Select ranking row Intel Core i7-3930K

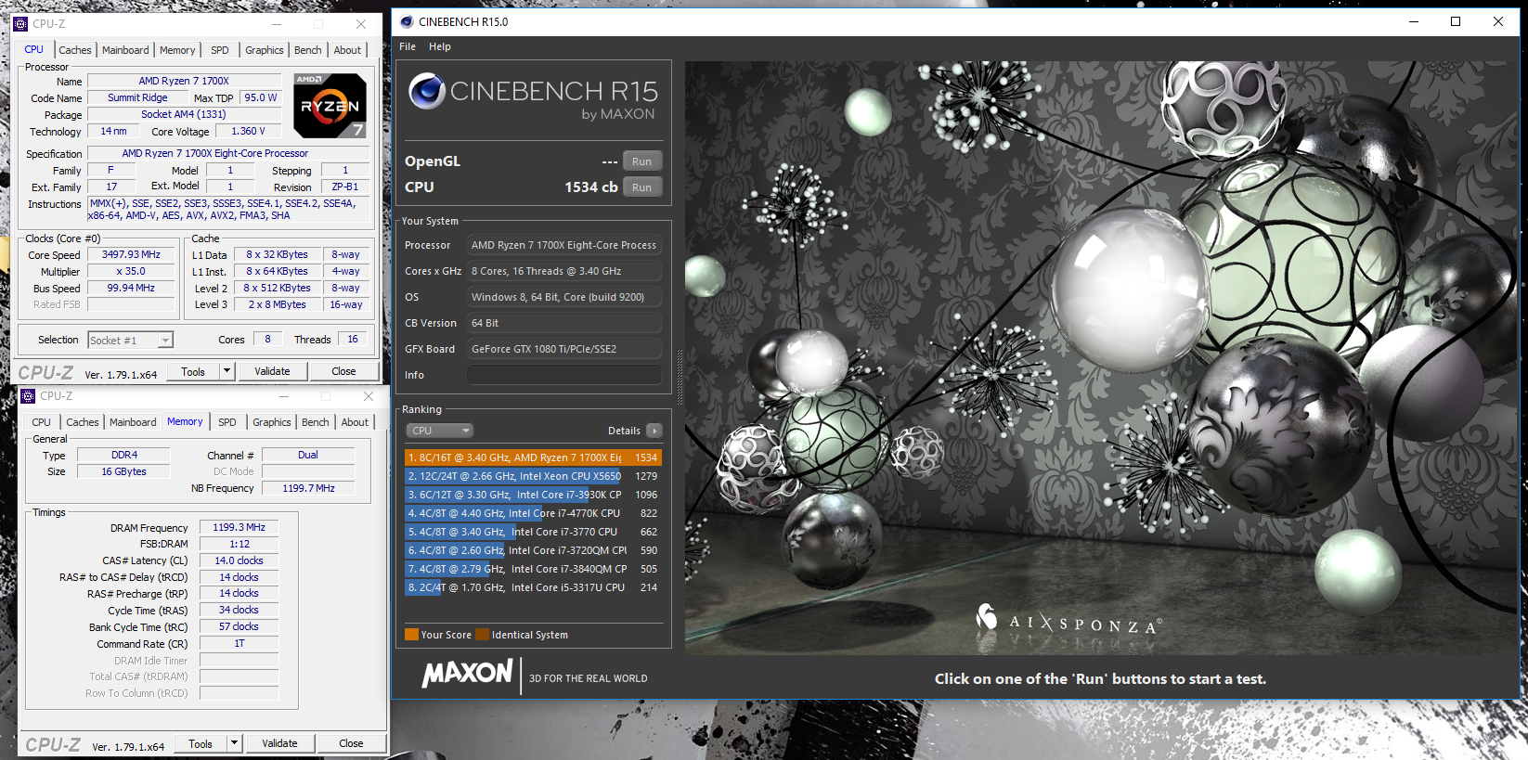click(x=533, y=495)
